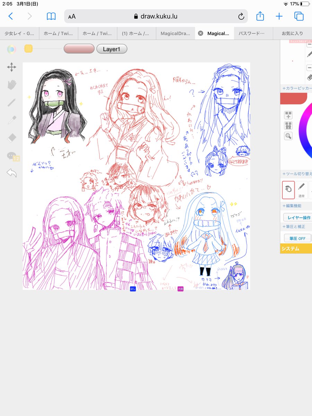Open the Layer1 button
This screenshot has height=416, width=312.
coord(112,49)
